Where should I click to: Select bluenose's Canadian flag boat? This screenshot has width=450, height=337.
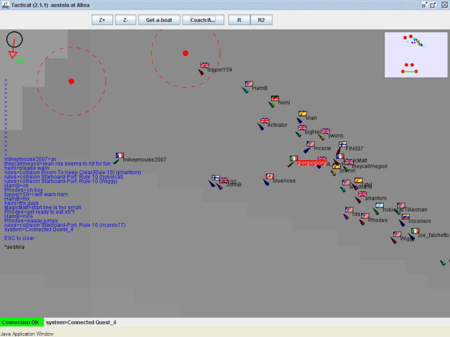(269, 177)
